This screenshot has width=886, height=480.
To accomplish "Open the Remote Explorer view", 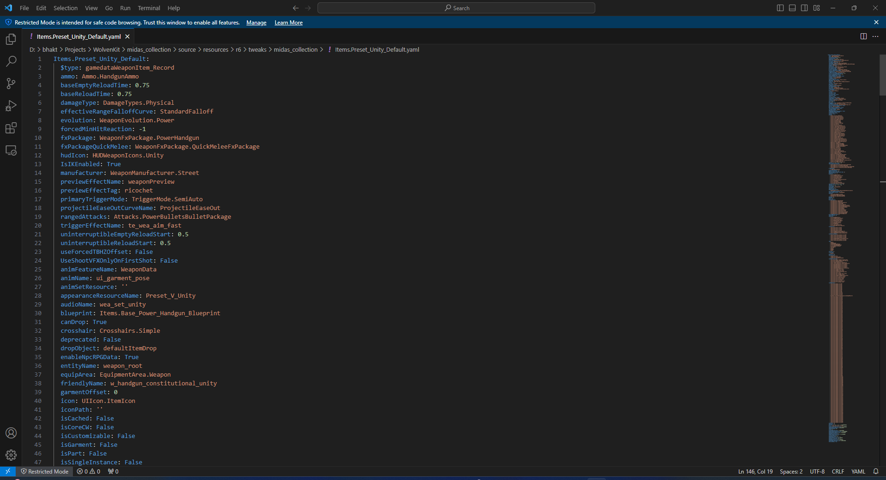I will click(x=11, y=150).
